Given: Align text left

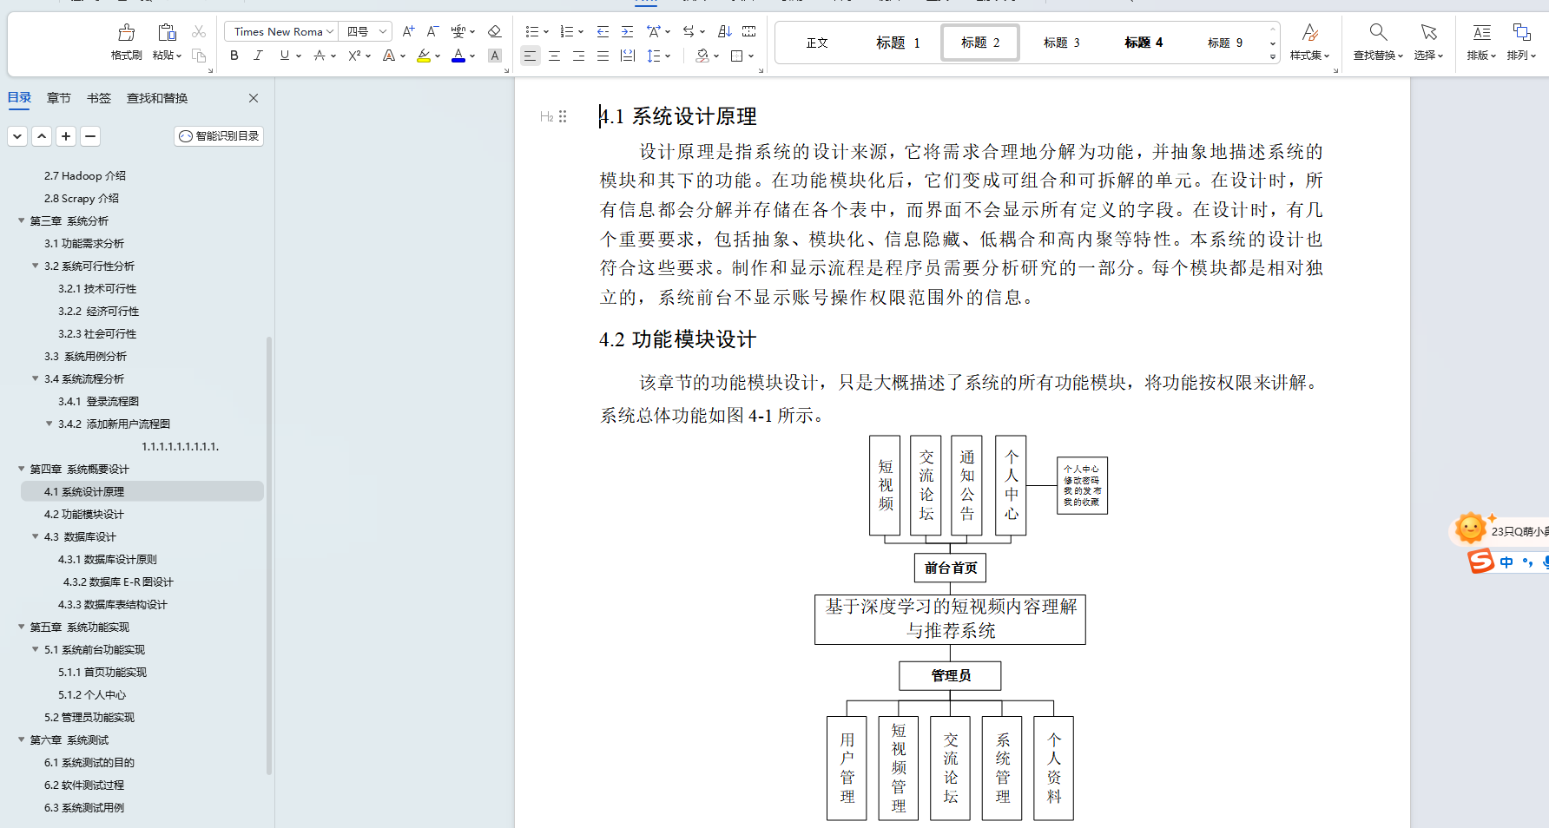Looking at the screenshot, I should coord(530,56).
